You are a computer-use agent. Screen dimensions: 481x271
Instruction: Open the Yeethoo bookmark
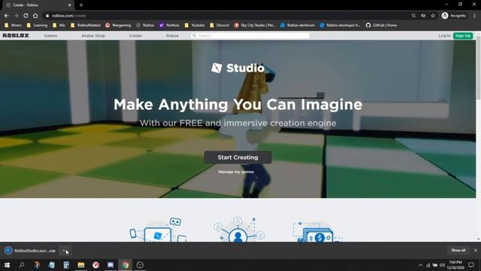coord(169,25)
